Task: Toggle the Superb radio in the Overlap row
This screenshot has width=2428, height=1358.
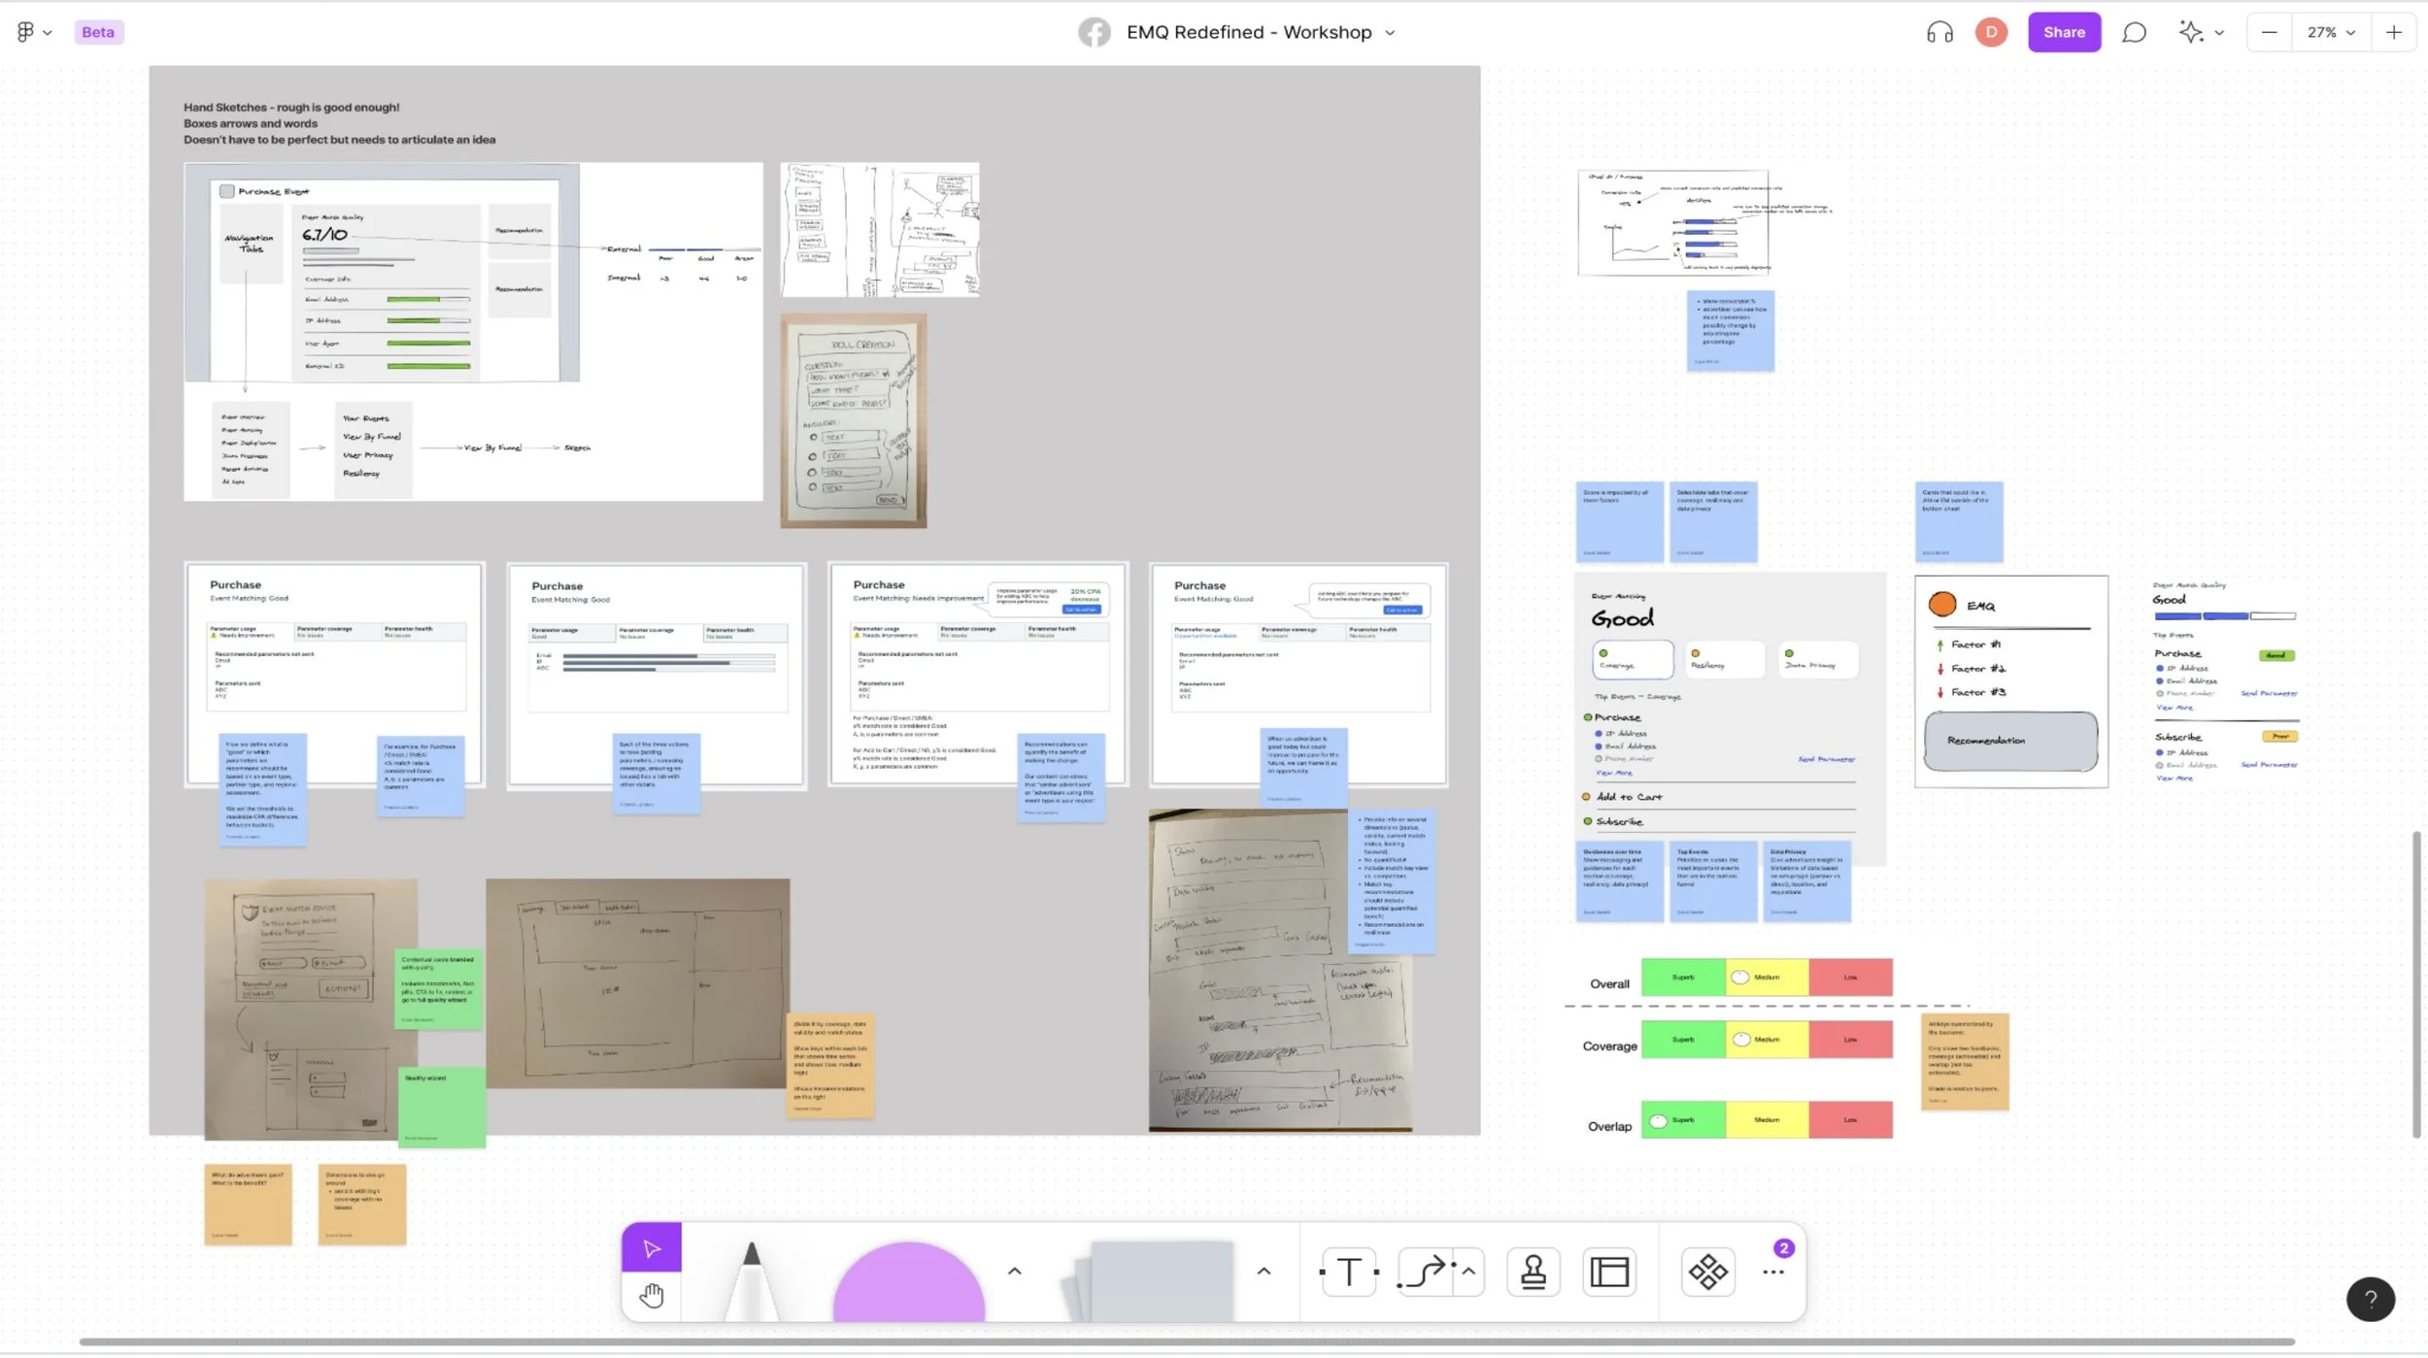Action: (1658, 1121)
